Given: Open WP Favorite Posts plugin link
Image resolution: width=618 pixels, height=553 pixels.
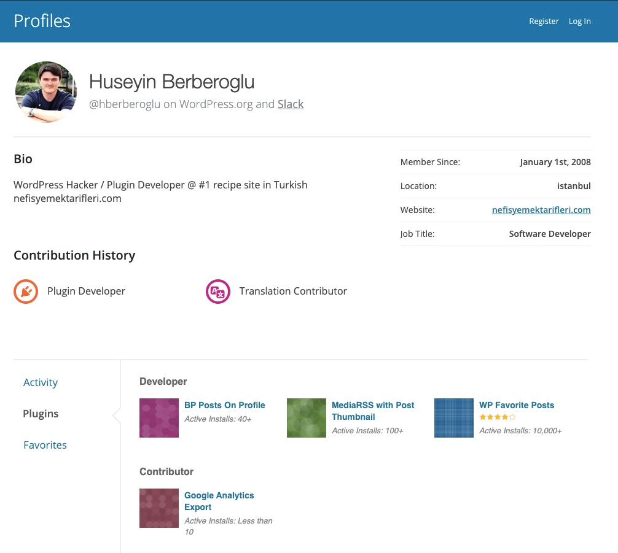Looking at the screenshot, I should point(516,405).
